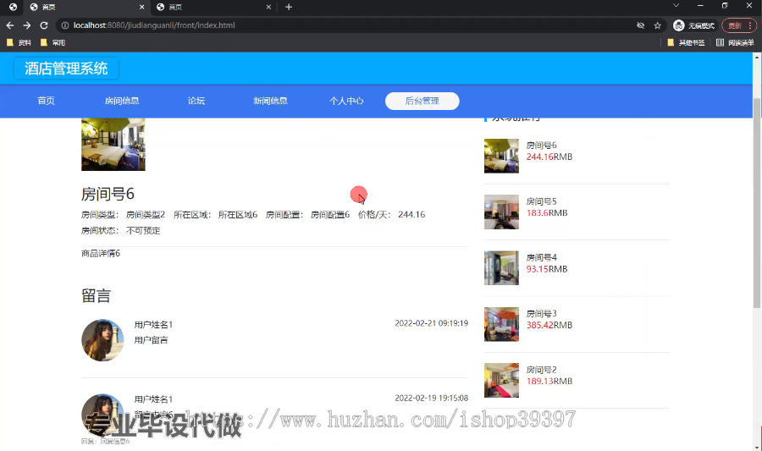Click the site info icon in address bar
This screenshot has height=451, width=762.
click(x=64, y=25)
